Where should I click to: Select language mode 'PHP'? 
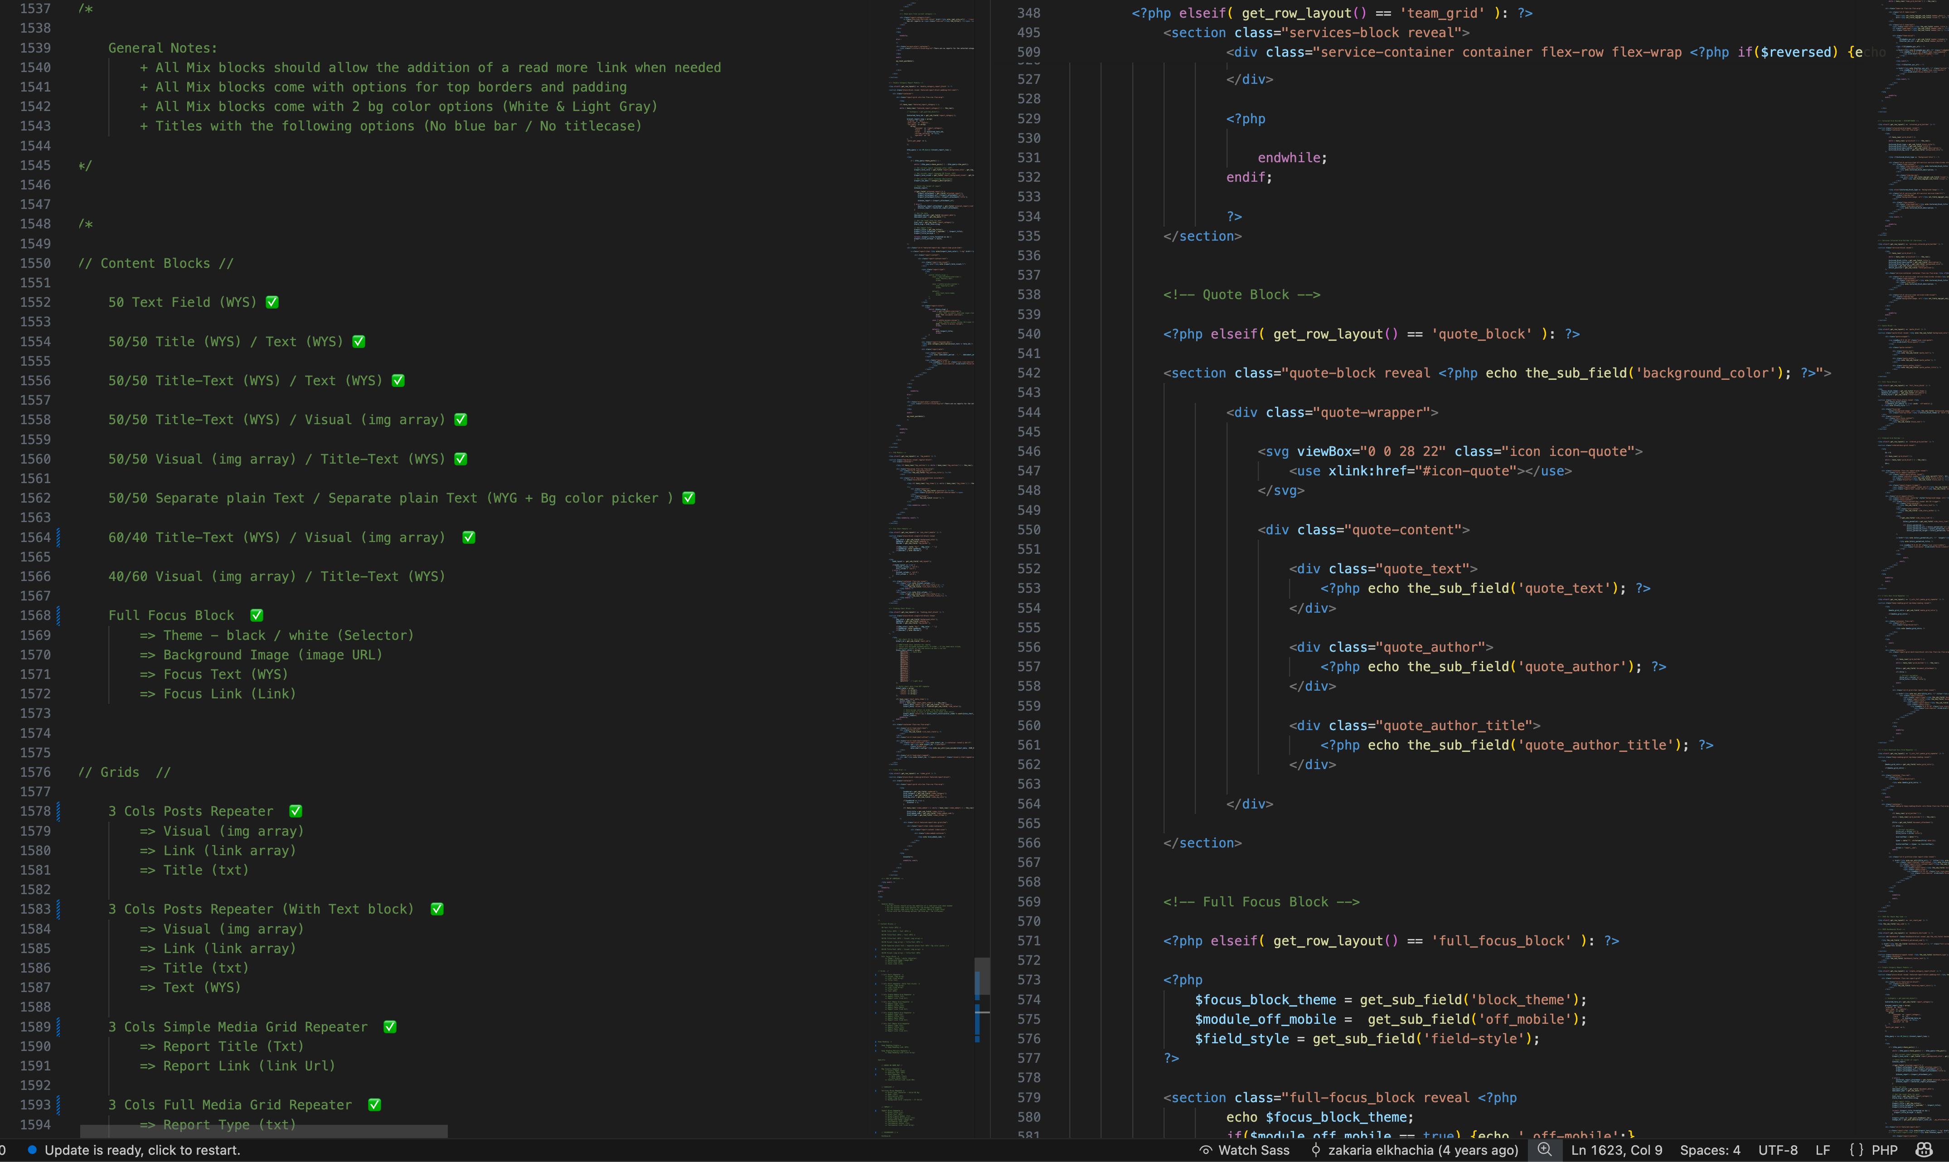(x=1885, y=1150)
